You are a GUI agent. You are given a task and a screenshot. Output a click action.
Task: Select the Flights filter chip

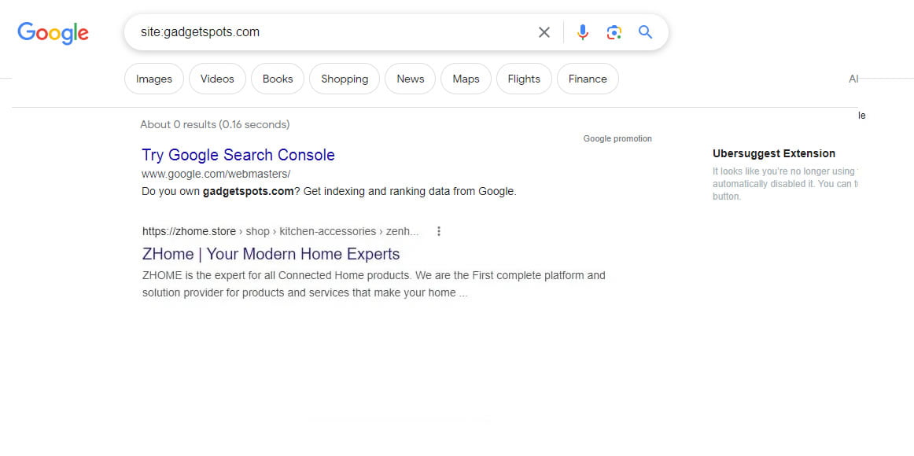(524, 79)
